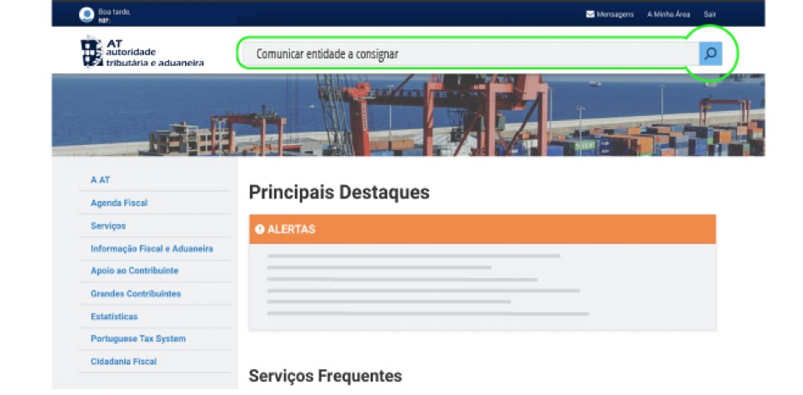The width and height of the screenshot is (803, 395).
Task: Open Mensagens via the envelope icon
Action: pos(591,14)
